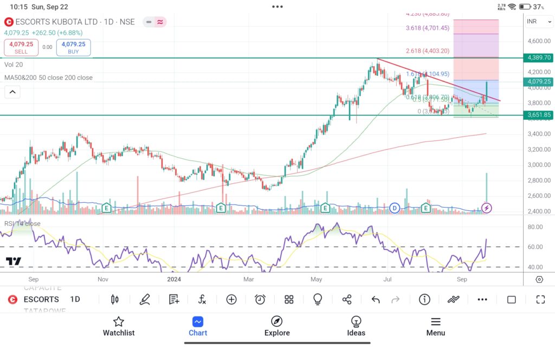Tap the SELL 4,079.25 button
This screenshot has width=555, height=347.
point(21,48)
